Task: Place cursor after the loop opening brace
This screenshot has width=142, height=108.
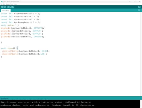Action: pos(18,48)
